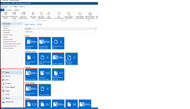Create a New Sales Credit Memo
The image size is (190, 109).
point(41,16)
